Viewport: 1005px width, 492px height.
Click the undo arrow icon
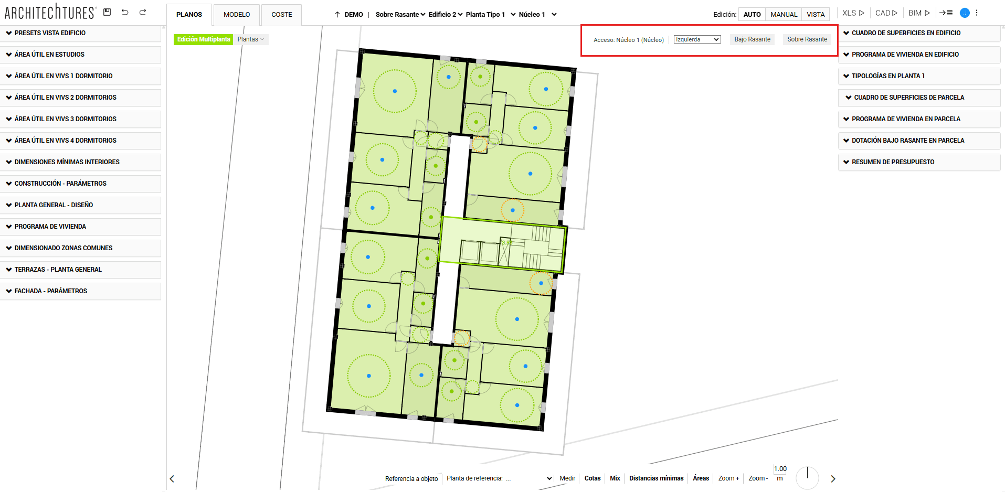pos(125,12)
